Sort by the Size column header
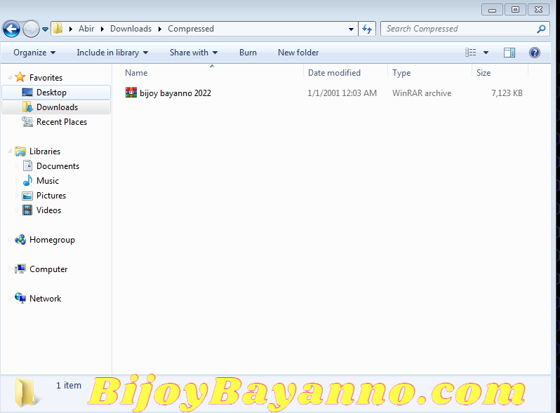The height and width of the screenshot is (413, 560). pyautogui.click(x=484, y=73)
